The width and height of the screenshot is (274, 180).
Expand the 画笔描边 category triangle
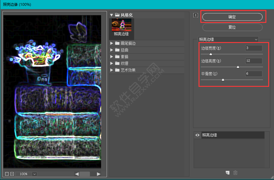pyautogui.click(x=111, y=43)
